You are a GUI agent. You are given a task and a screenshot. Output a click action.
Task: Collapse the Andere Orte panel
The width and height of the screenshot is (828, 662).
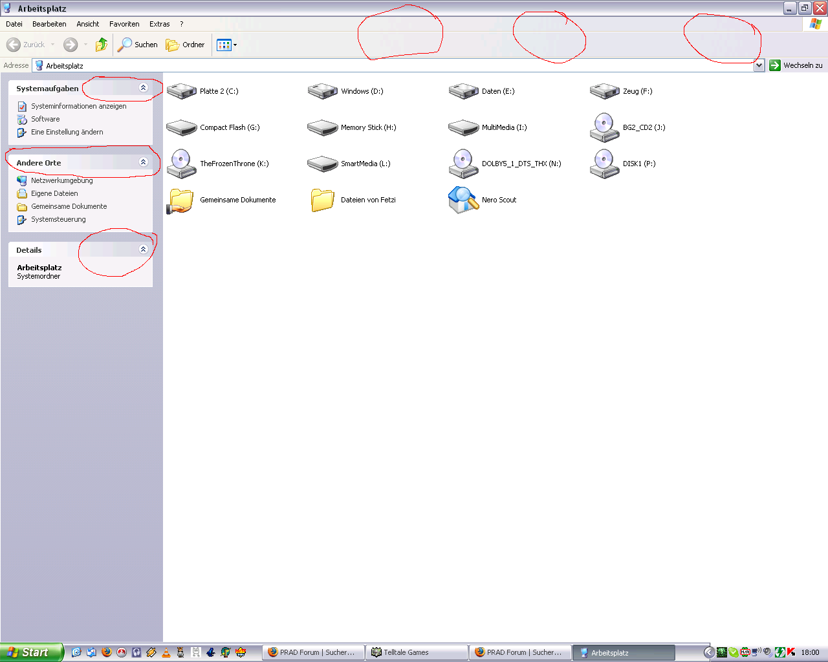(x=144, y=162)
